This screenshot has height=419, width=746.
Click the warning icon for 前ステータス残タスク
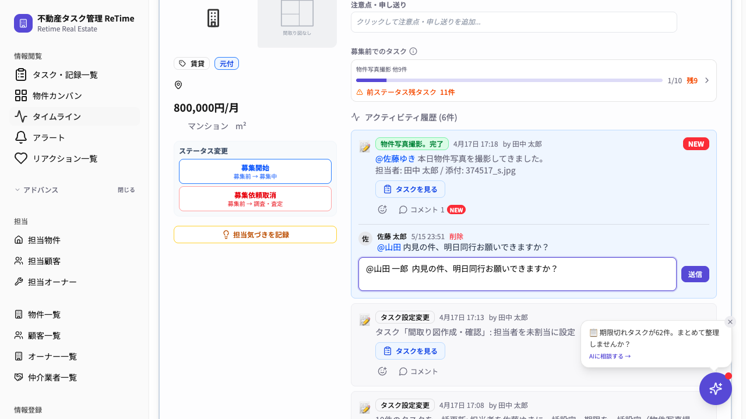tap(360, 92)
